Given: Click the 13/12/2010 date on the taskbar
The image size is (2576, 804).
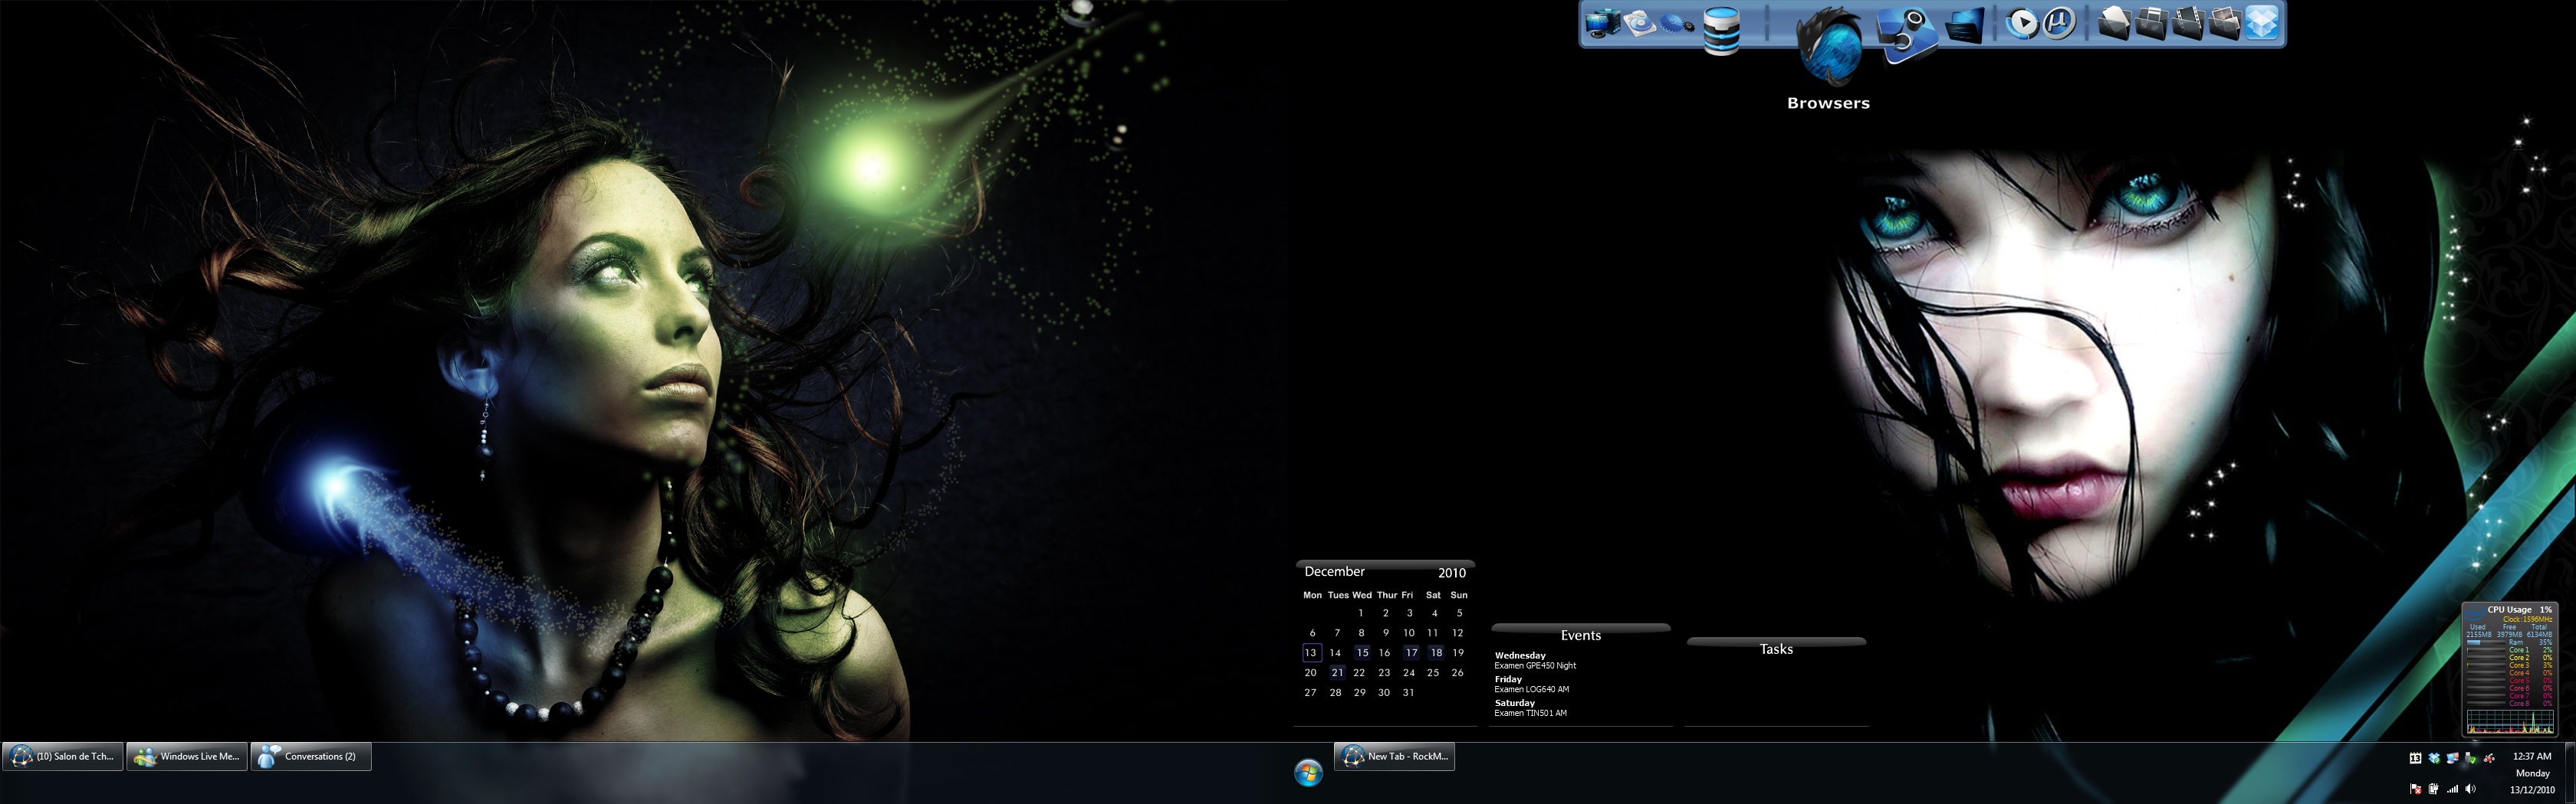Looking at the screenshot, I should point(2532,790).
